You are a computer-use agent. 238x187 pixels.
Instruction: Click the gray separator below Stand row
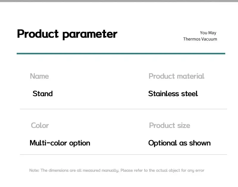coord(123,109)
